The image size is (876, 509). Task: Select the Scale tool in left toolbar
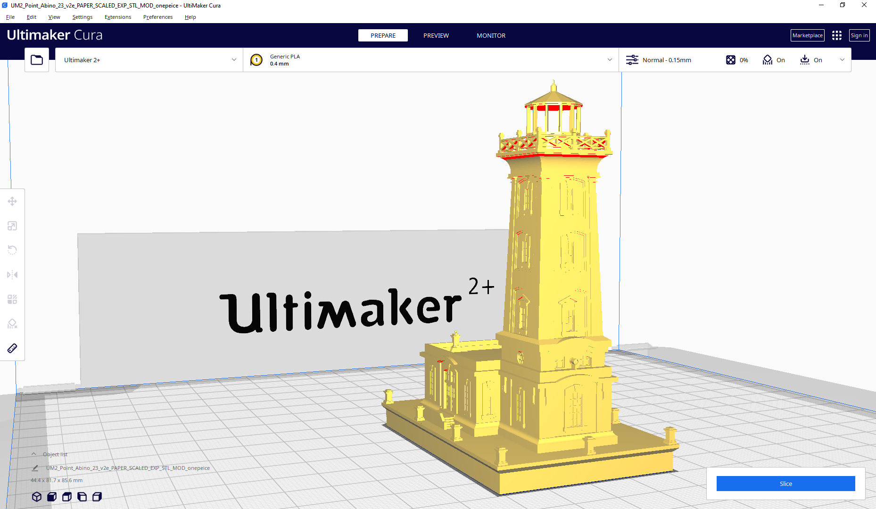(x=12, y=226)
